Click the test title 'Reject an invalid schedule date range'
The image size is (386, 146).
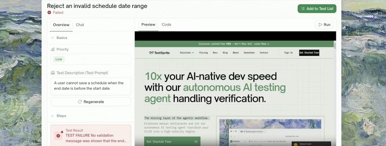point(97,6)
